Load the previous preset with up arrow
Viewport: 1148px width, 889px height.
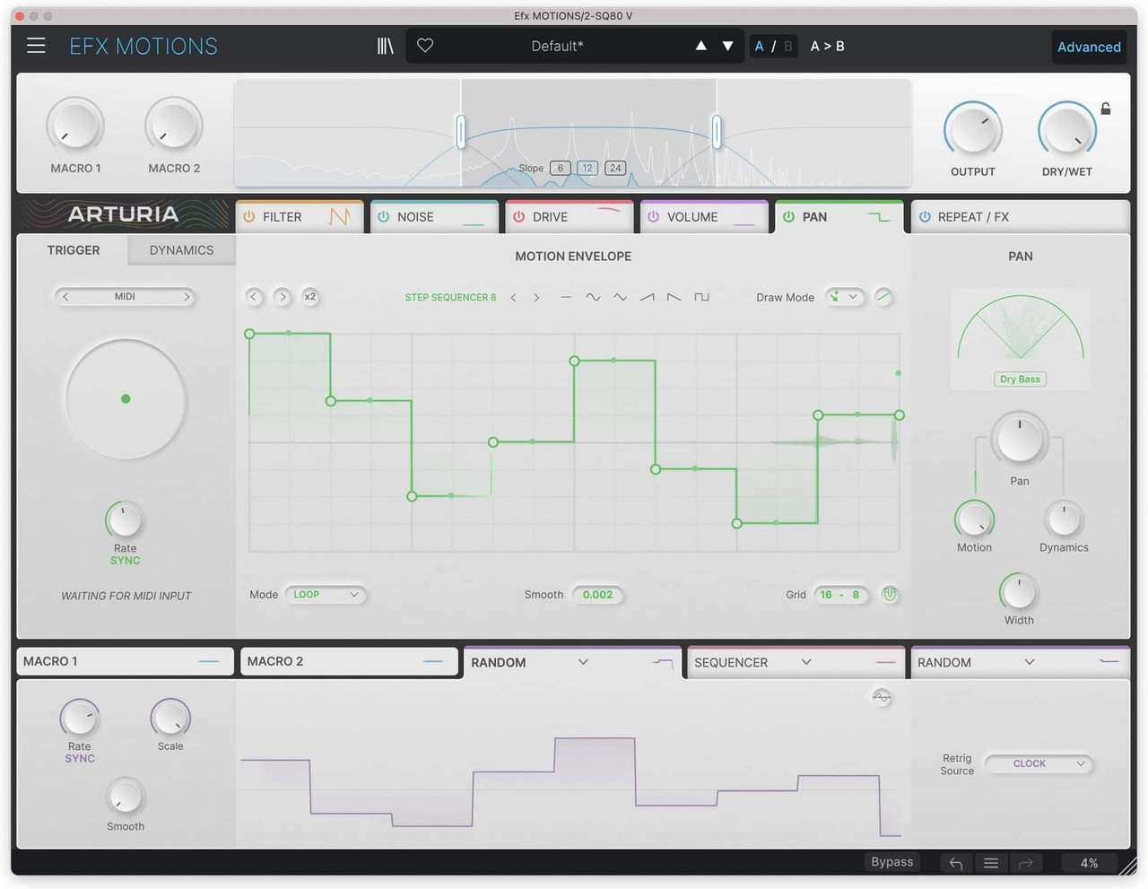tap(701, 46)
